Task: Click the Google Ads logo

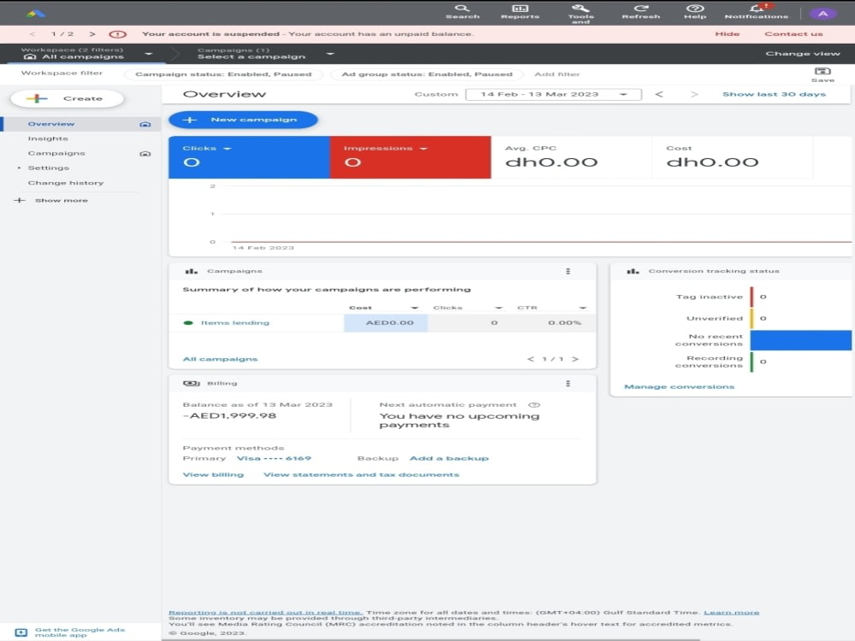Action: click(36, 14)
